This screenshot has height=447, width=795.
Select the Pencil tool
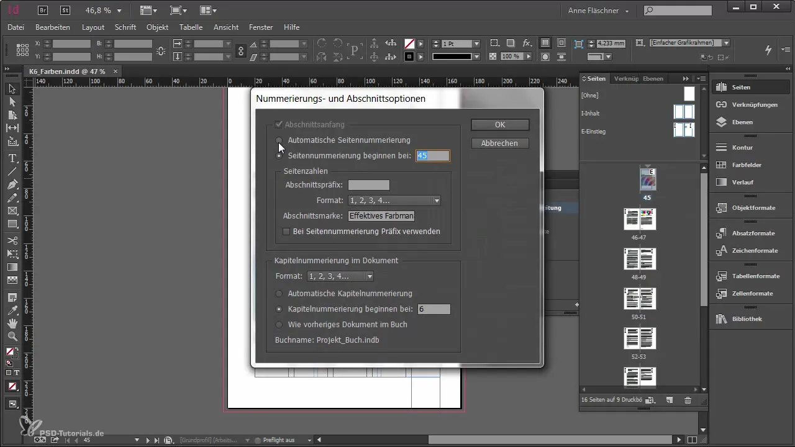(12, 198)
